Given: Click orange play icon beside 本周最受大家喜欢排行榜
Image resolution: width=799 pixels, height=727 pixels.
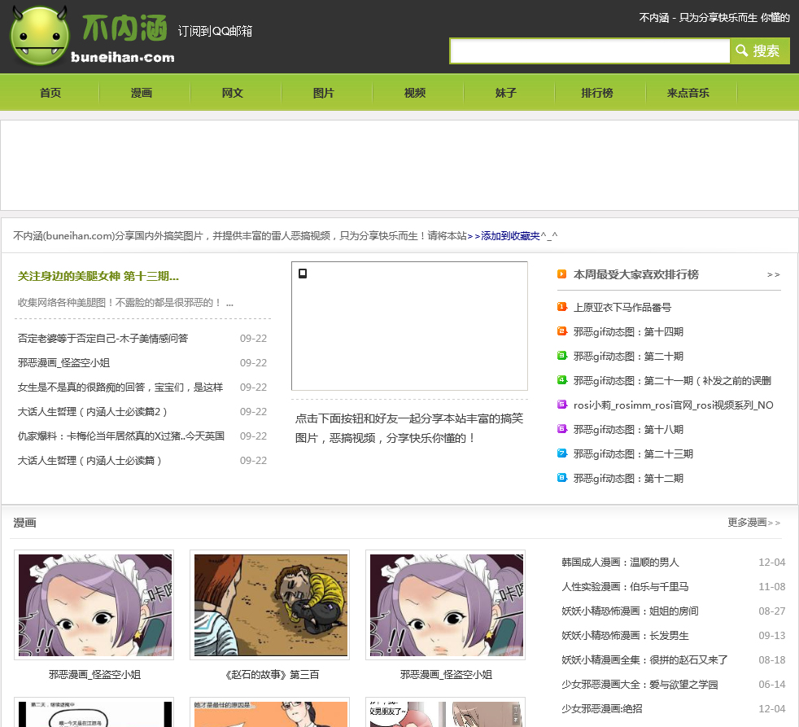Looking at the screenshot, I should pos(562,274).
